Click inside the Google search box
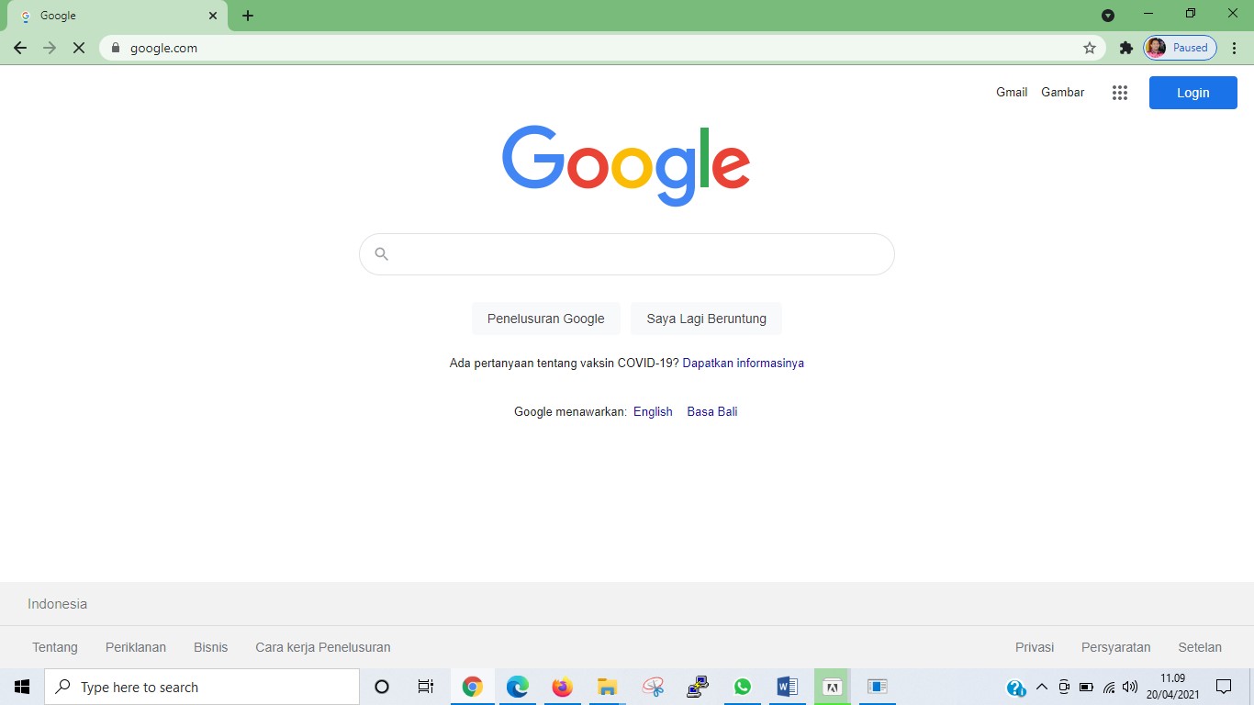Viewport: 1254px width, 705px height. point(633,254)
